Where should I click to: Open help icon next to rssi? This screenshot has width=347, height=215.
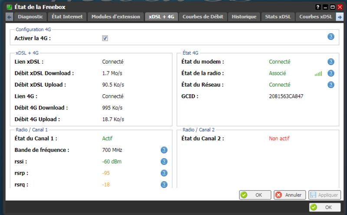click(164, 162)
